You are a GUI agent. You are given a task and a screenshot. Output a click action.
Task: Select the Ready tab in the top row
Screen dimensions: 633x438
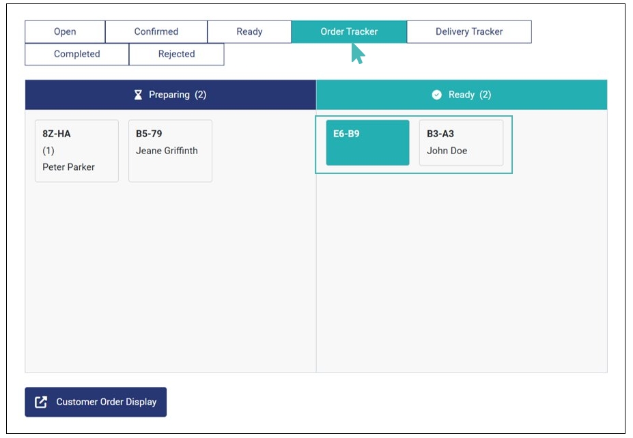tap(249, 32)
